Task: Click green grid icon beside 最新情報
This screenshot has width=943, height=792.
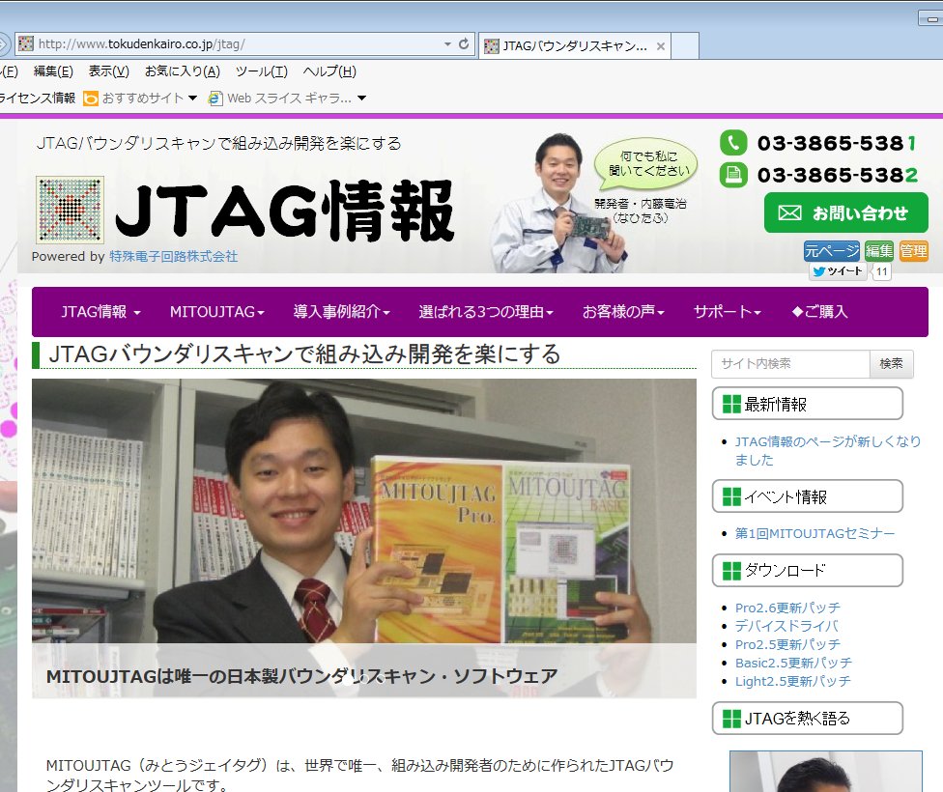Action: pos(731,404)
